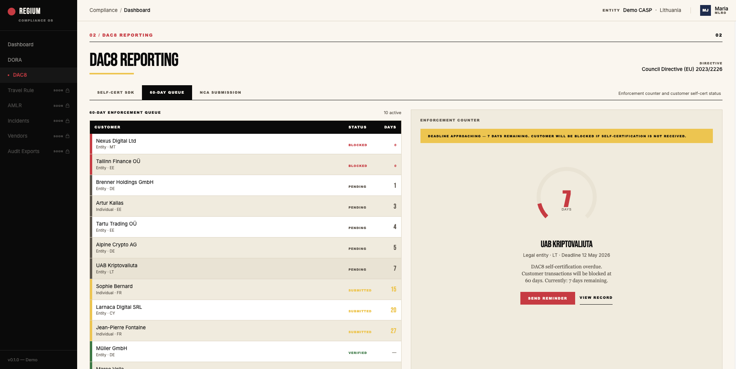Click PENDING status for Brenner Holdings GmbH

click(357, 187)
